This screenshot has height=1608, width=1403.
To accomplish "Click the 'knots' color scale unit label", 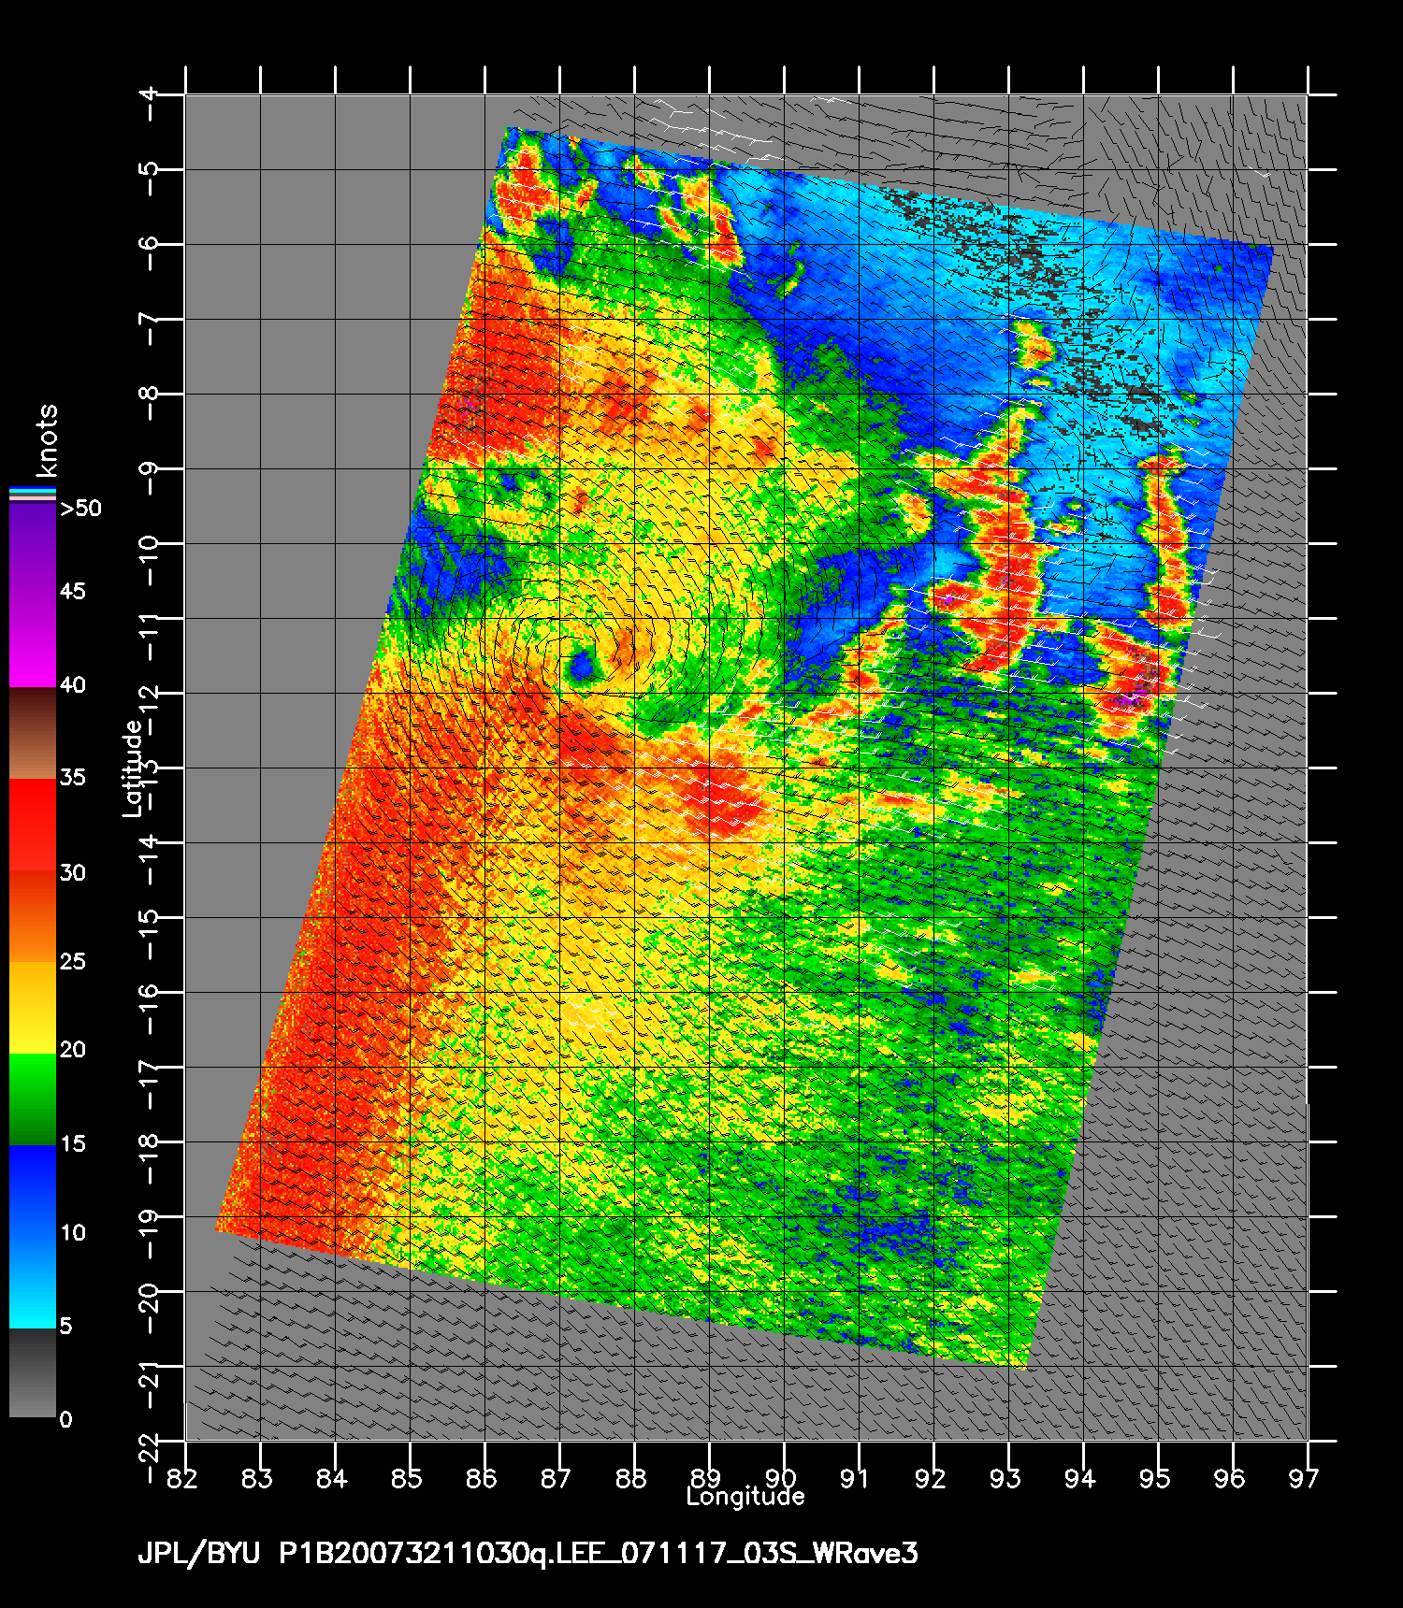I will coord(47,440).
